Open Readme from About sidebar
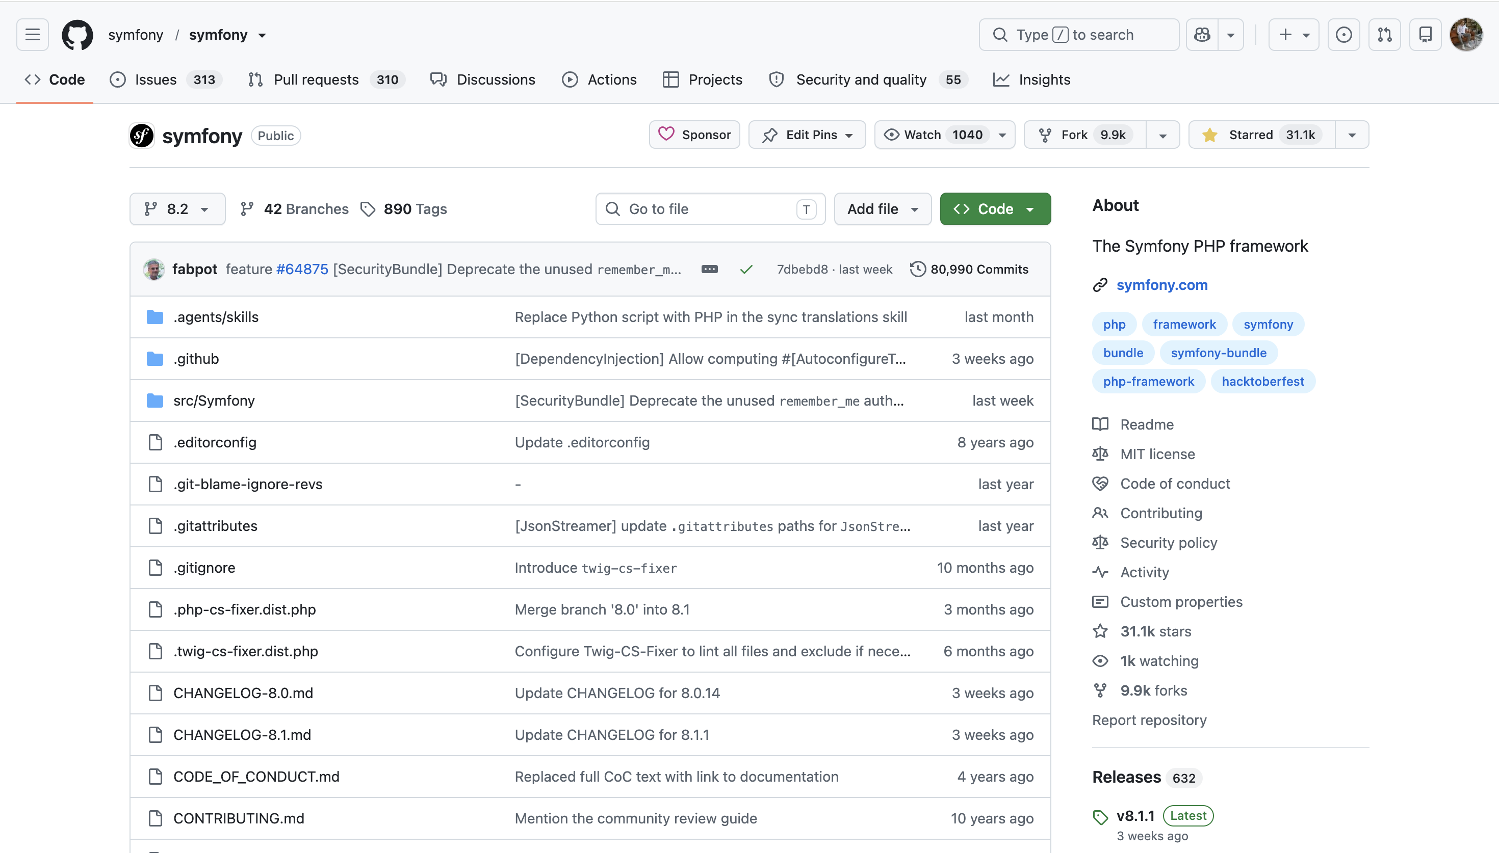 pyautogui.click(x=1133, y=424)
